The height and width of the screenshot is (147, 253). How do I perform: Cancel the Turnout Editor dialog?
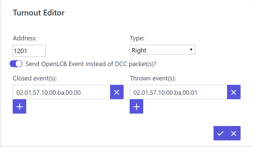point(234,133)
